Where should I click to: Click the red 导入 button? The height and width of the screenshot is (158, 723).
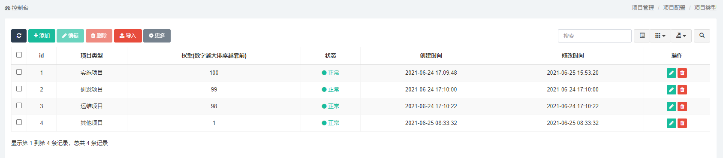pos(128,36)
